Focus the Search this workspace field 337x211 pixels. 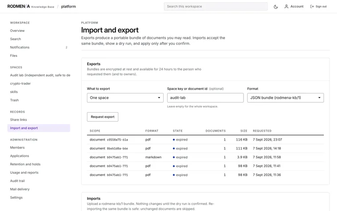pos(216,7)
